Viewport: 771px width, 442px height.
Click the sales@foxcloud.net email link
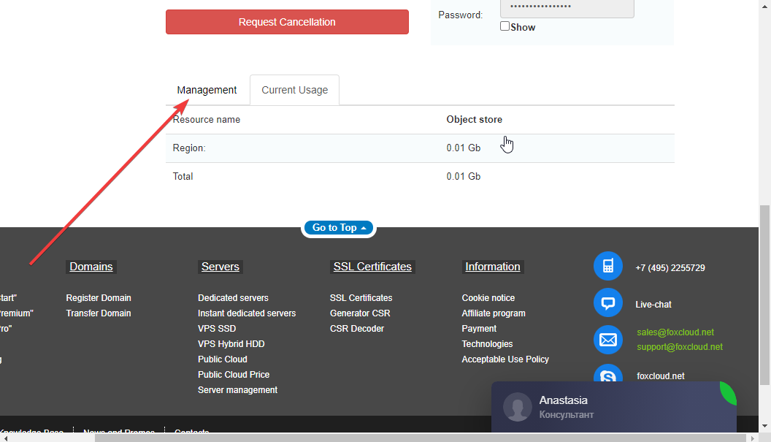coord(675,332)
